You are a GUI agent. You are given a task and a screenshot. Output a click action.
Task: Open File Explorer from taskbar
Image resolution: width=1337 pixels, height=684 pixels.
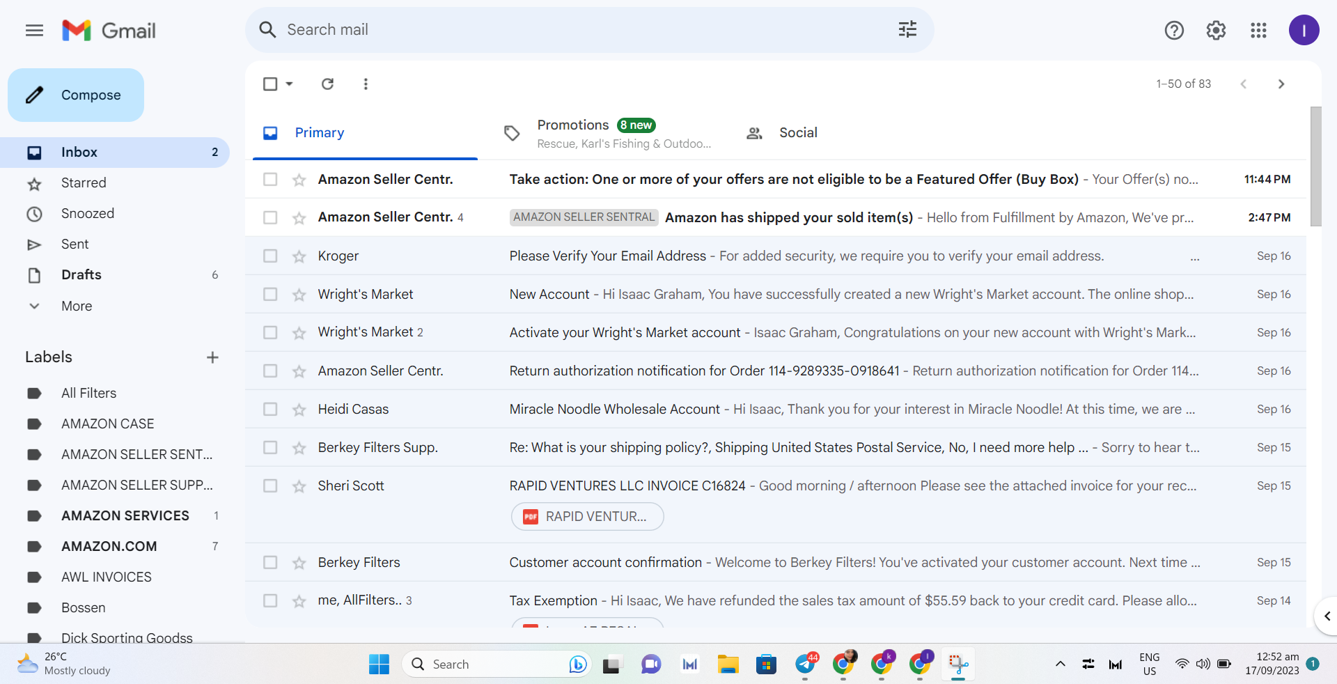click(x=728, y=664)
